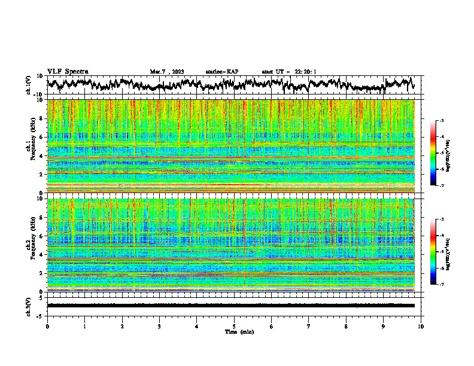Click ch.2 colorbar "log(PSD)" label
The image size is (474, 366).
click(448, 255)
